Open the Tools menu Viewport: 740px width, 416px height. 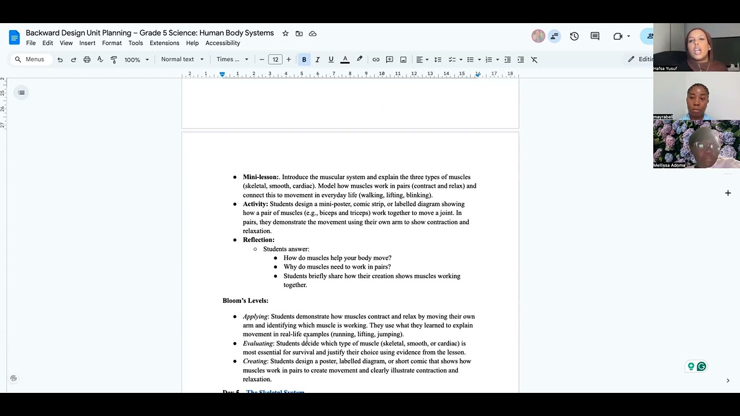point(135,43)
